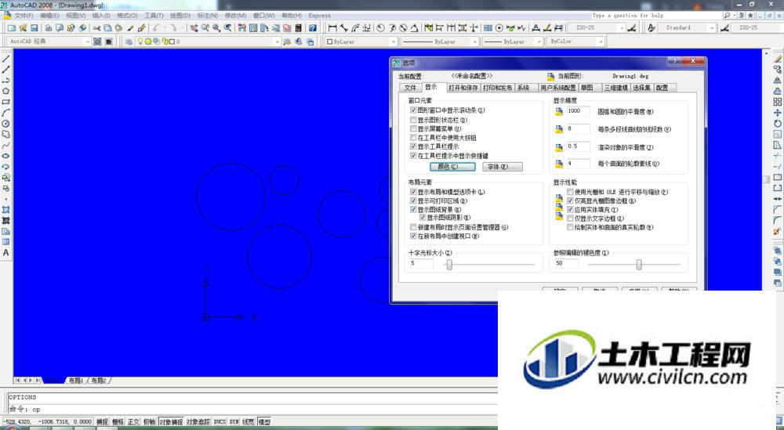Viewport: 784px width, 430px height.
Task: Click the Text Style icon beside Standard dropdown
Action: click(651, 28)
